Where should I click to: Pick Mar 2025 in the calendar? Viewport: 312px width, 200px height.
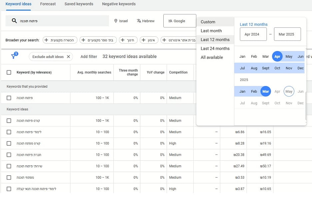click(x=266, y=91)
